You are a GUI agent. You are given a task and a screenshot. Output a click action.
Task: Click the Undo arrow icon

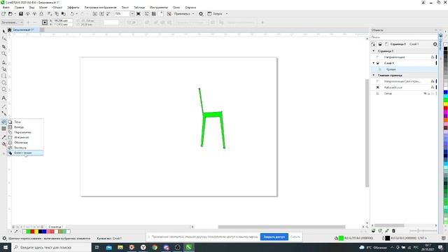click(72, 14)
